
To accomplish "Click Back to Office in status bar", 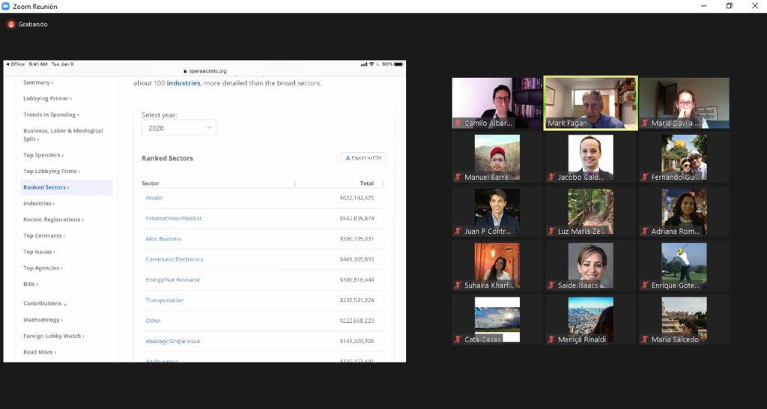I will [x=15, y=64].
